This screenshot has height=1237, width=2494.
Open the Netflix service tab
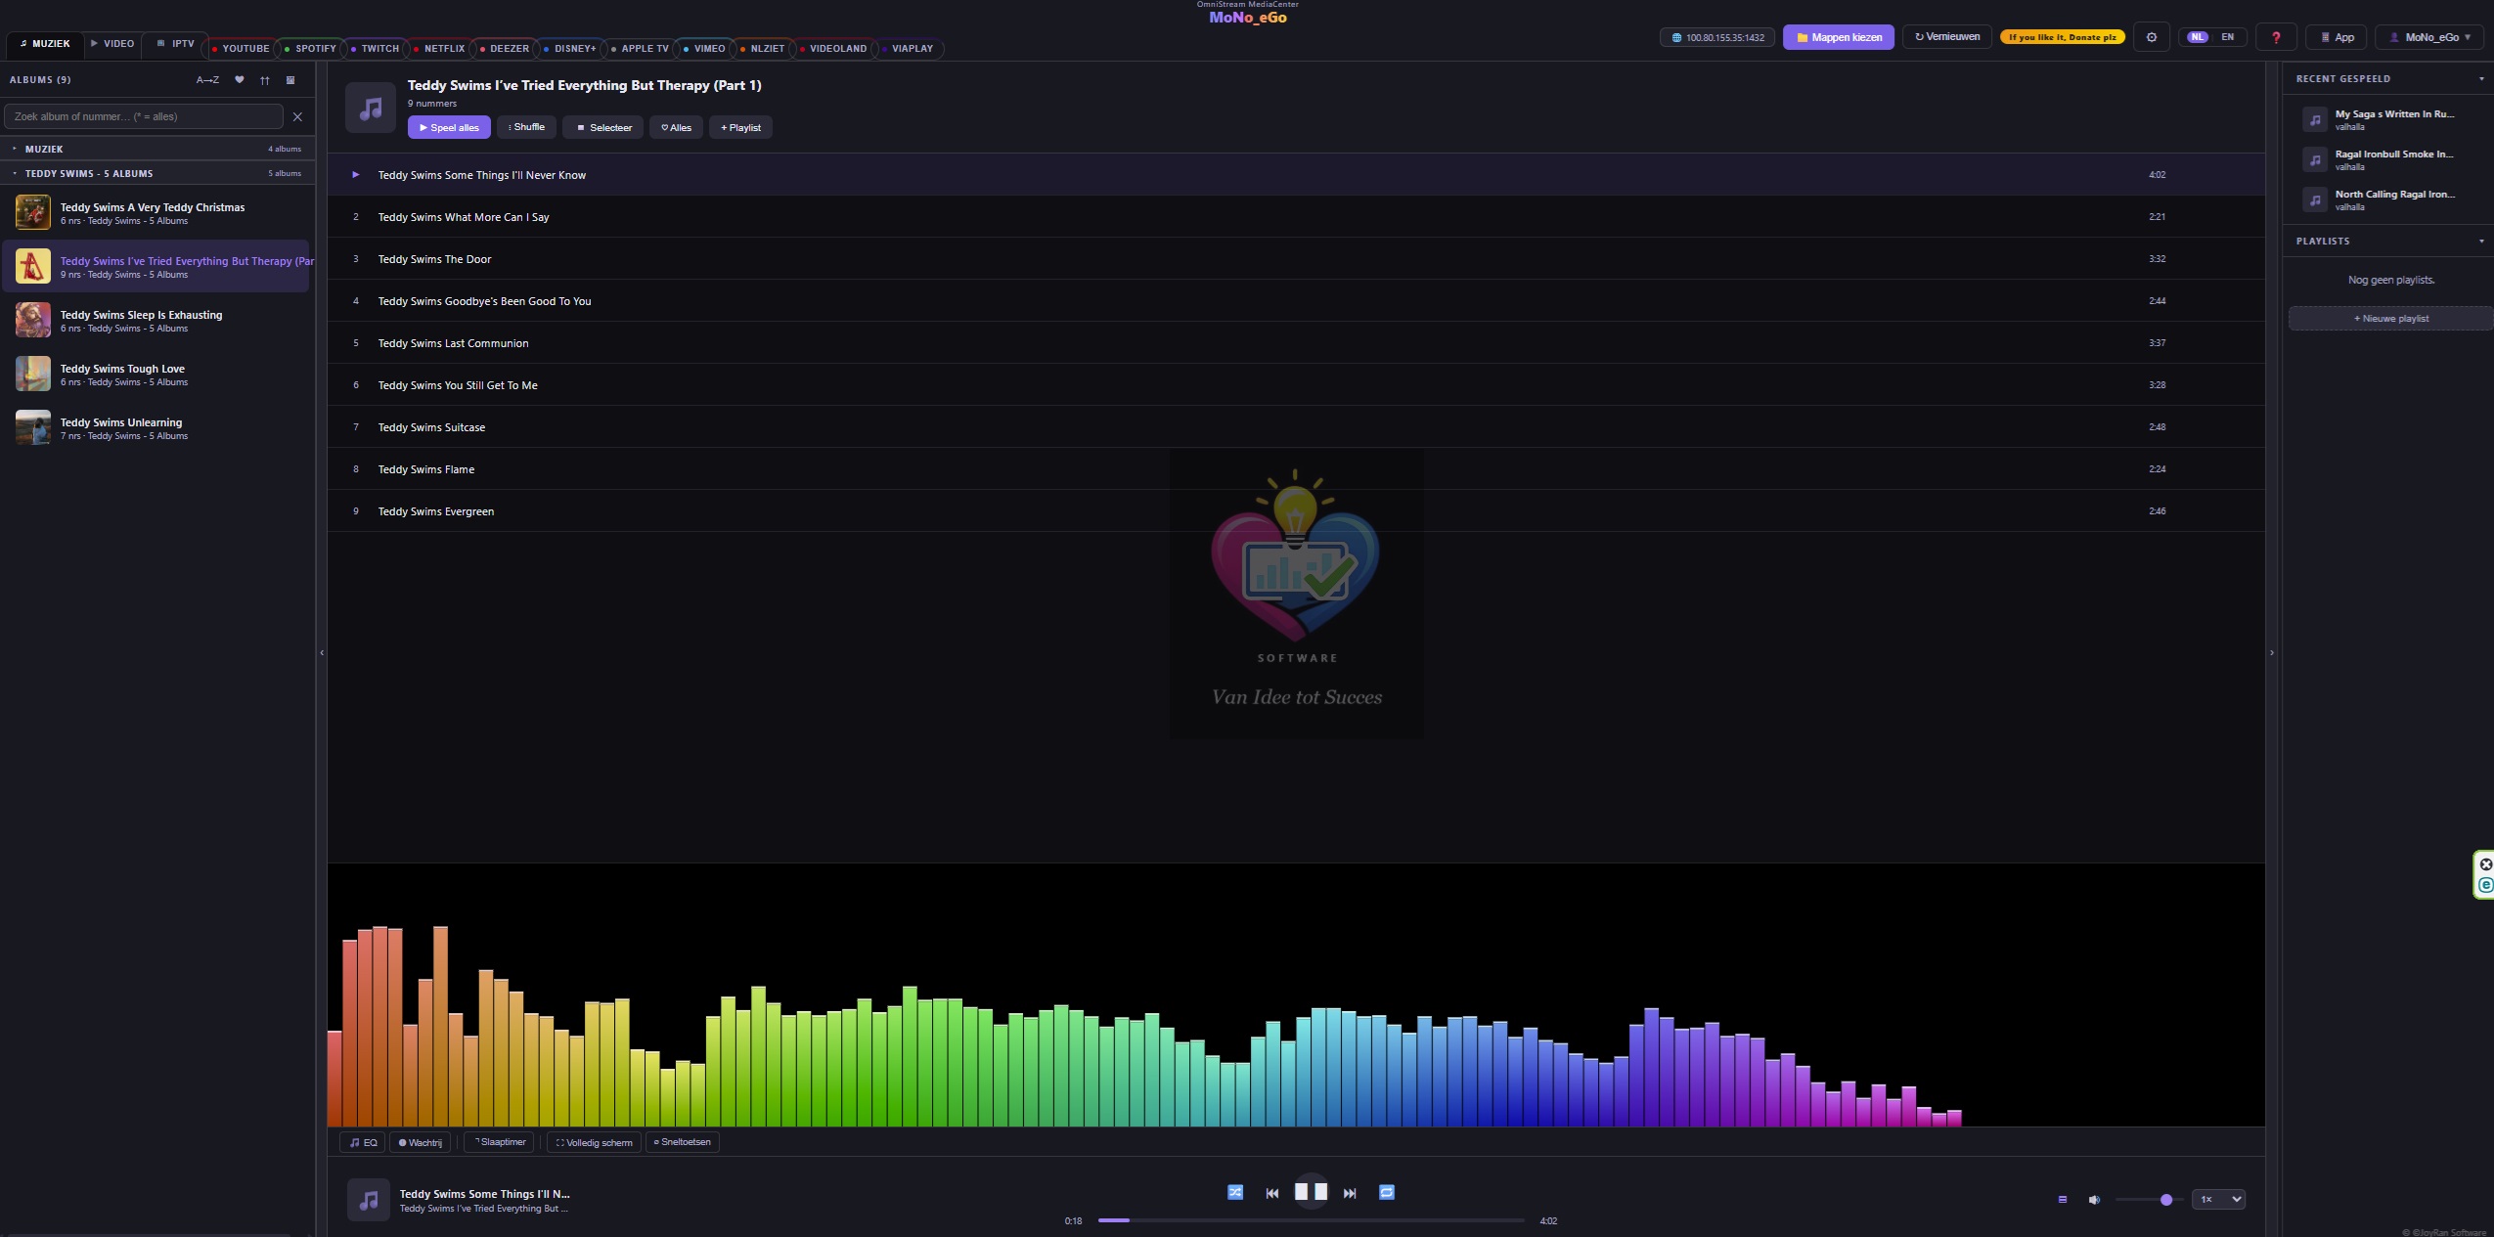(x=439, y=48)
